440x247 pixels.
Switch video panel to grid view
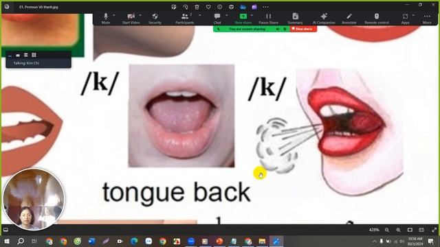pyautogui.click(x=34, y=55)
